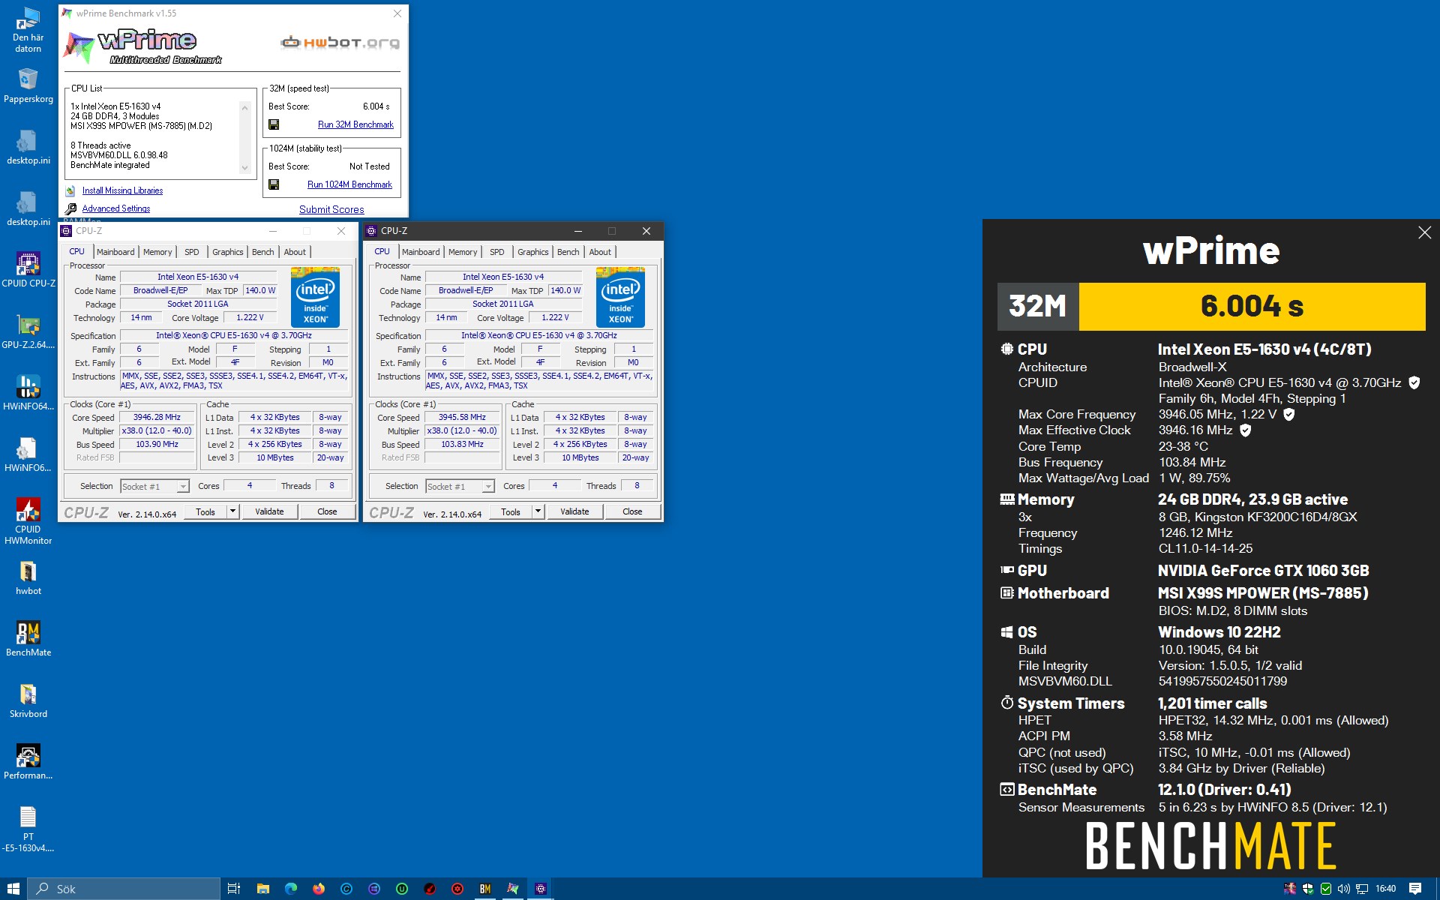Click Run 32M Benchmark link

click(x=355, y=124)
